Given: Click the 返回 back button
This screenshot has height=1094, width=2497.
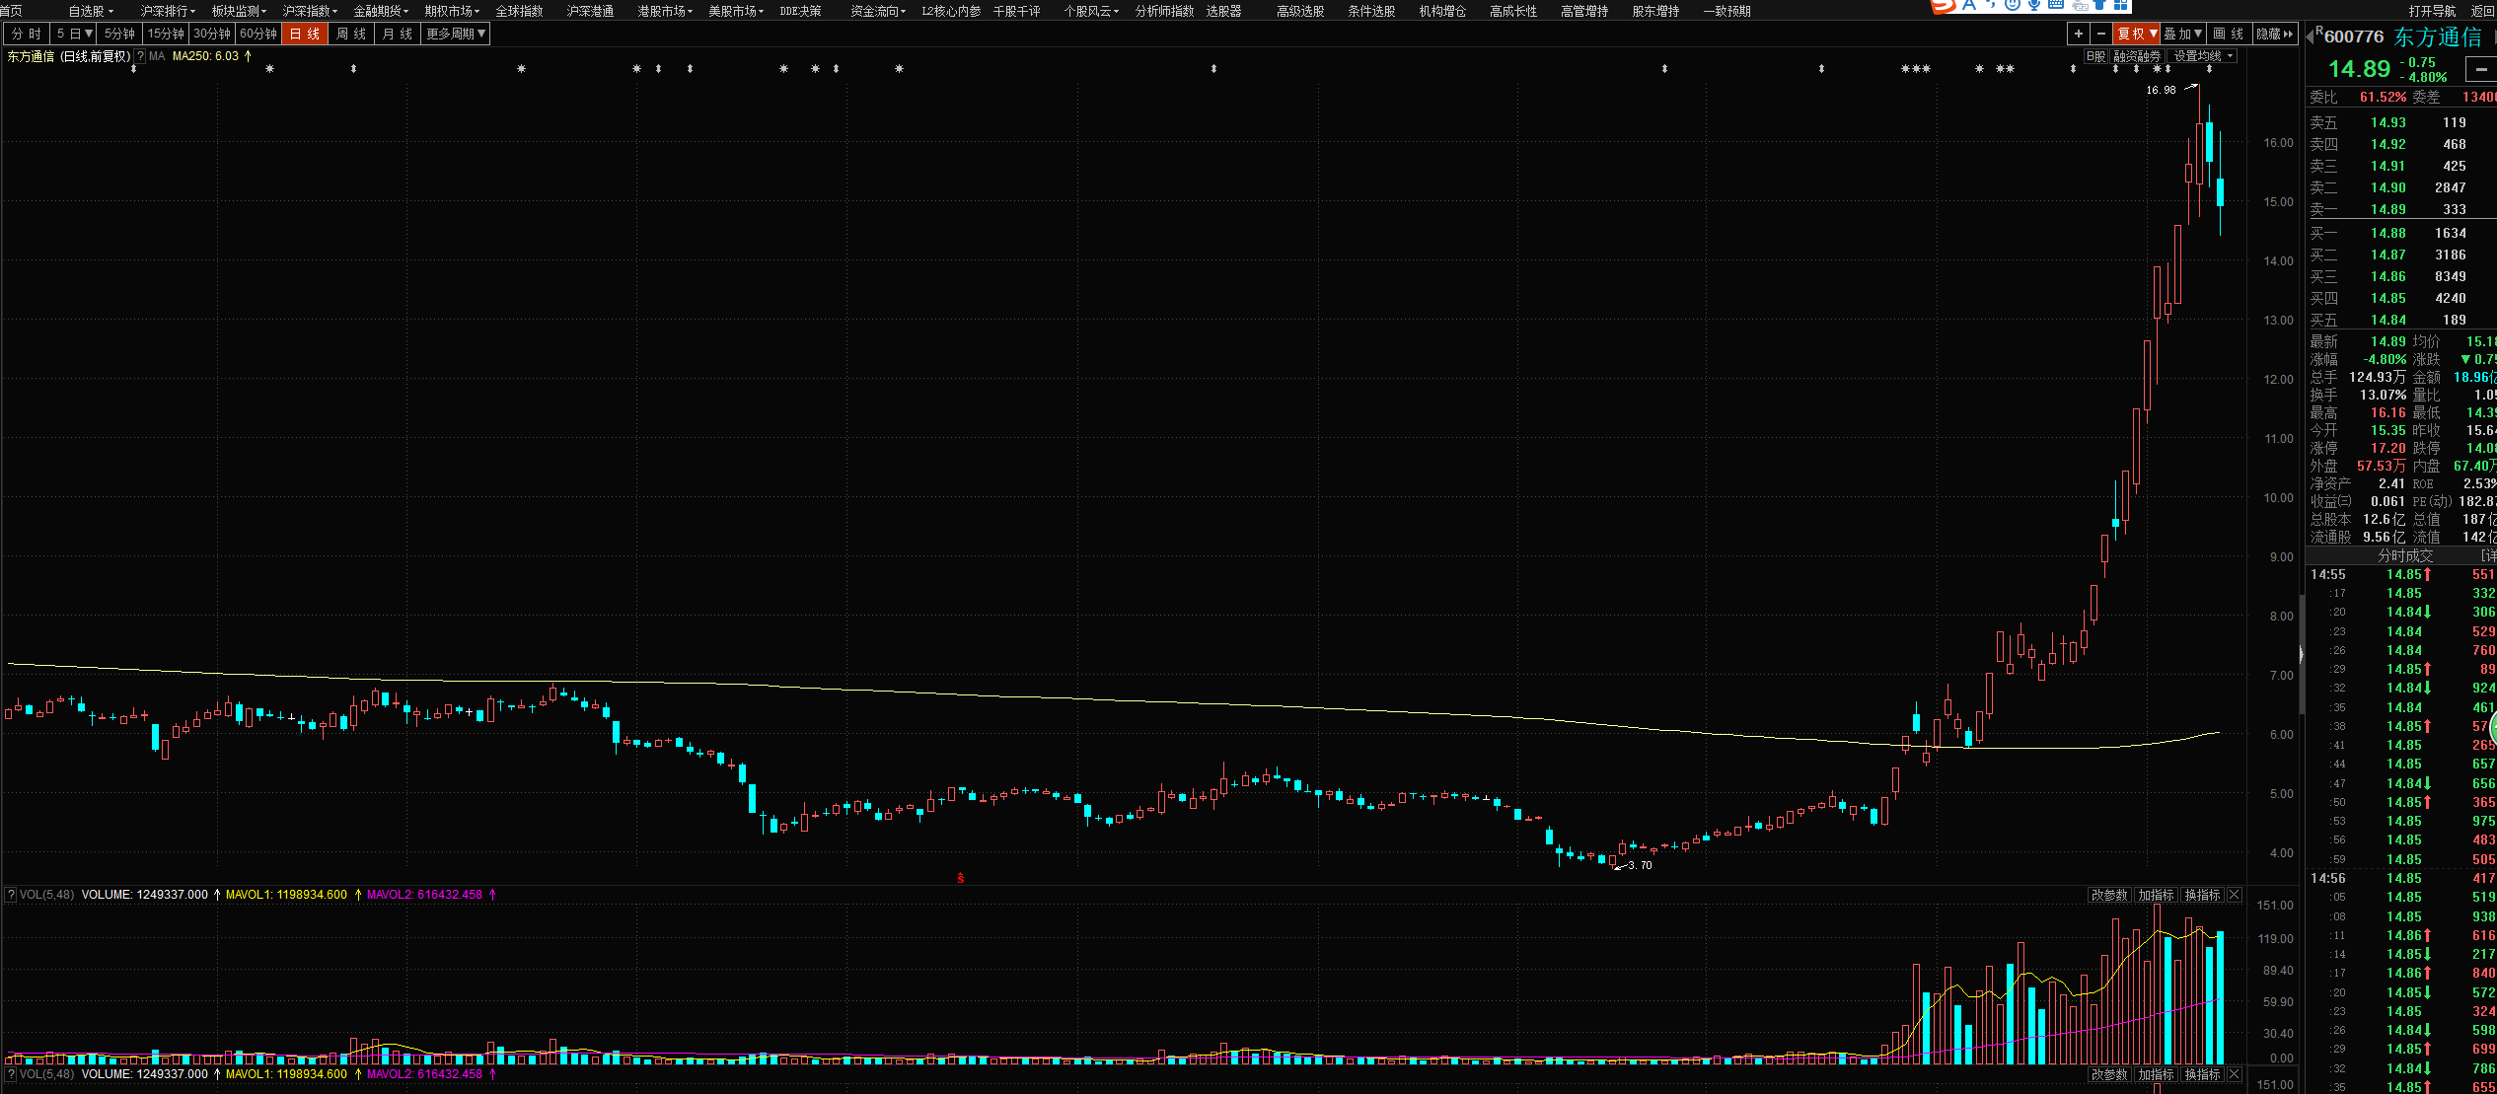Looking at the screenshot, I should [x=2482, y=11].
